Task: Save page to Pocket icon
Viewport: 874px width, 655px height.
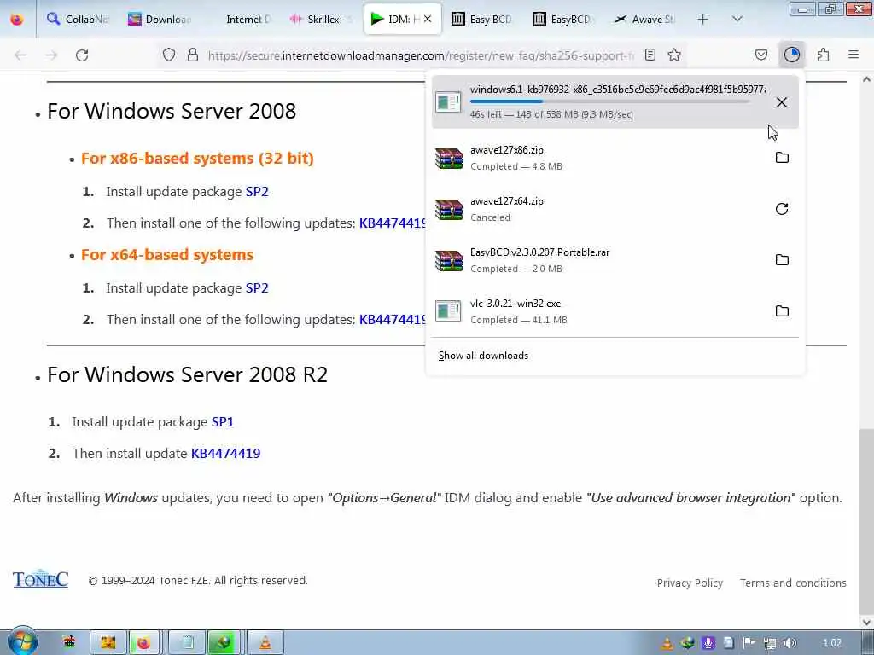Action: click(760, 55)
